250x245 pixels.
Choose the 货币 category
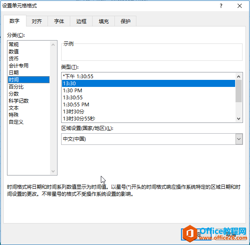pyautogui.click(x=29, y=58)
